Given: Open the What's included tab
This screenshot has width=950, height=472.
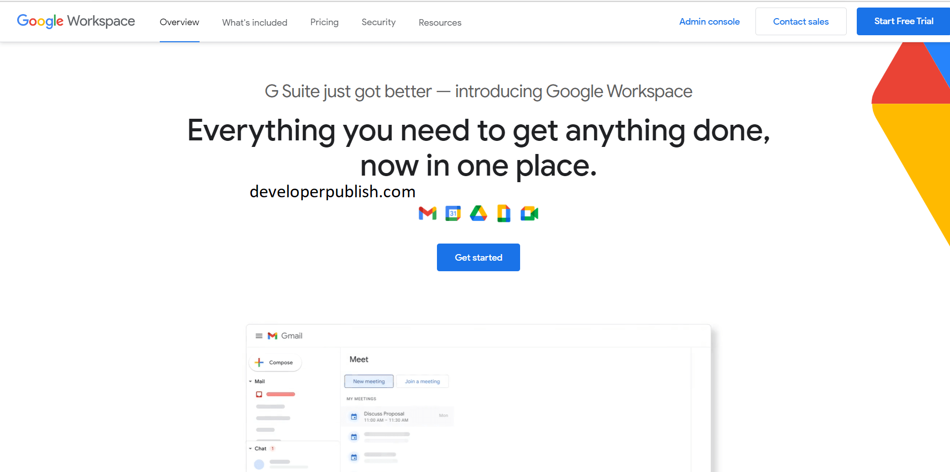Looking at the screenshot, I should click(x=255, y=23).
